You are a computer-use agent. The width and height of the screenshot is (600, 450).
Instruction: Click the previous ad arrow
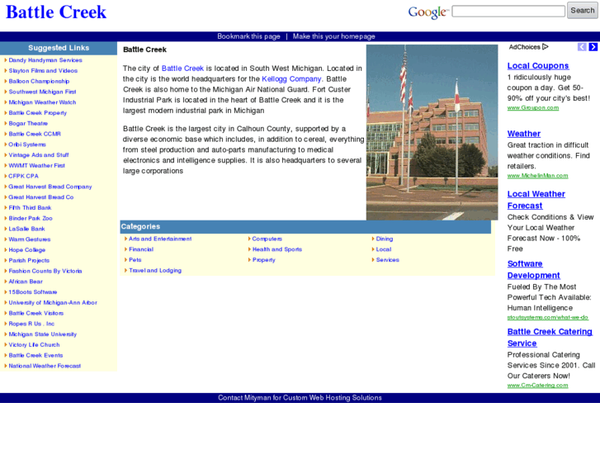[582, 47]
